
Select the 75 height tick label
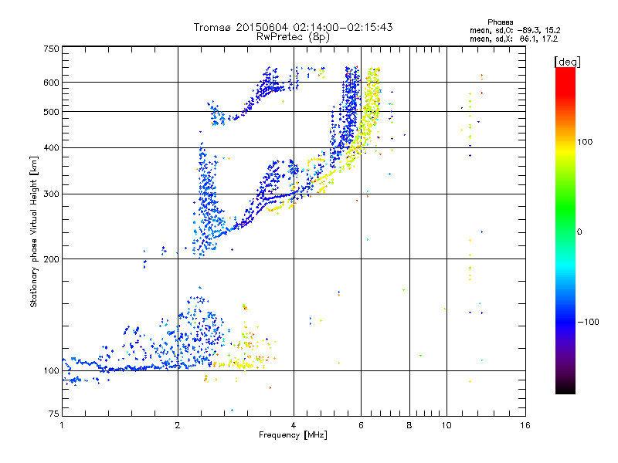[54, 414]
